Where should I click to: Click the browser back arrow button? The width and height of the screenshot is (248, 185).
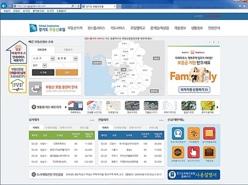pyautogui.click(x=4, y=6)
